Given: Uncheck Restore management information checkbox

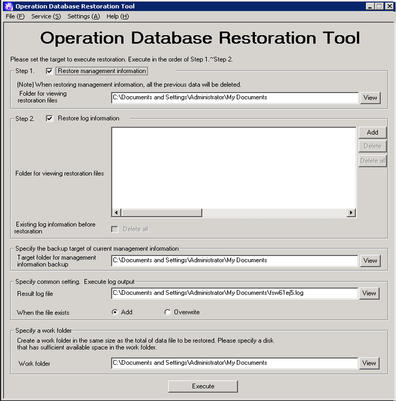Looking at the screenshot, I should pyautogui.click(x=49, y=71).
